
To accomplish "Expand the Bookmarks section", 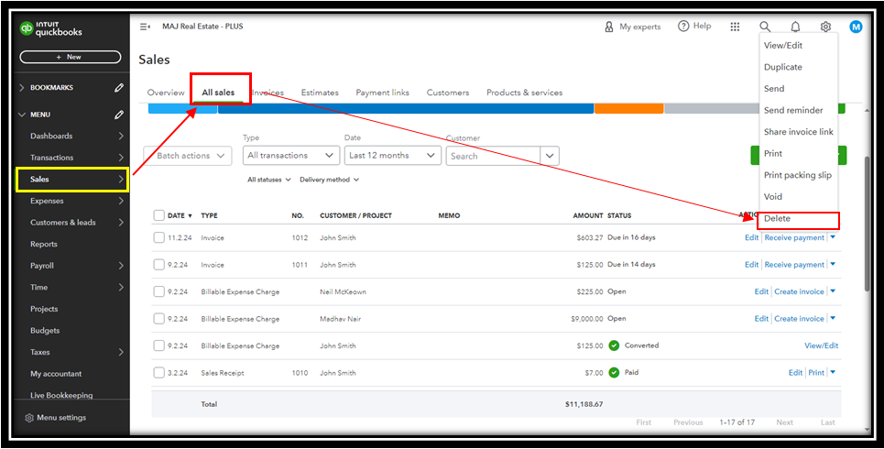I will tap(22, 87).
